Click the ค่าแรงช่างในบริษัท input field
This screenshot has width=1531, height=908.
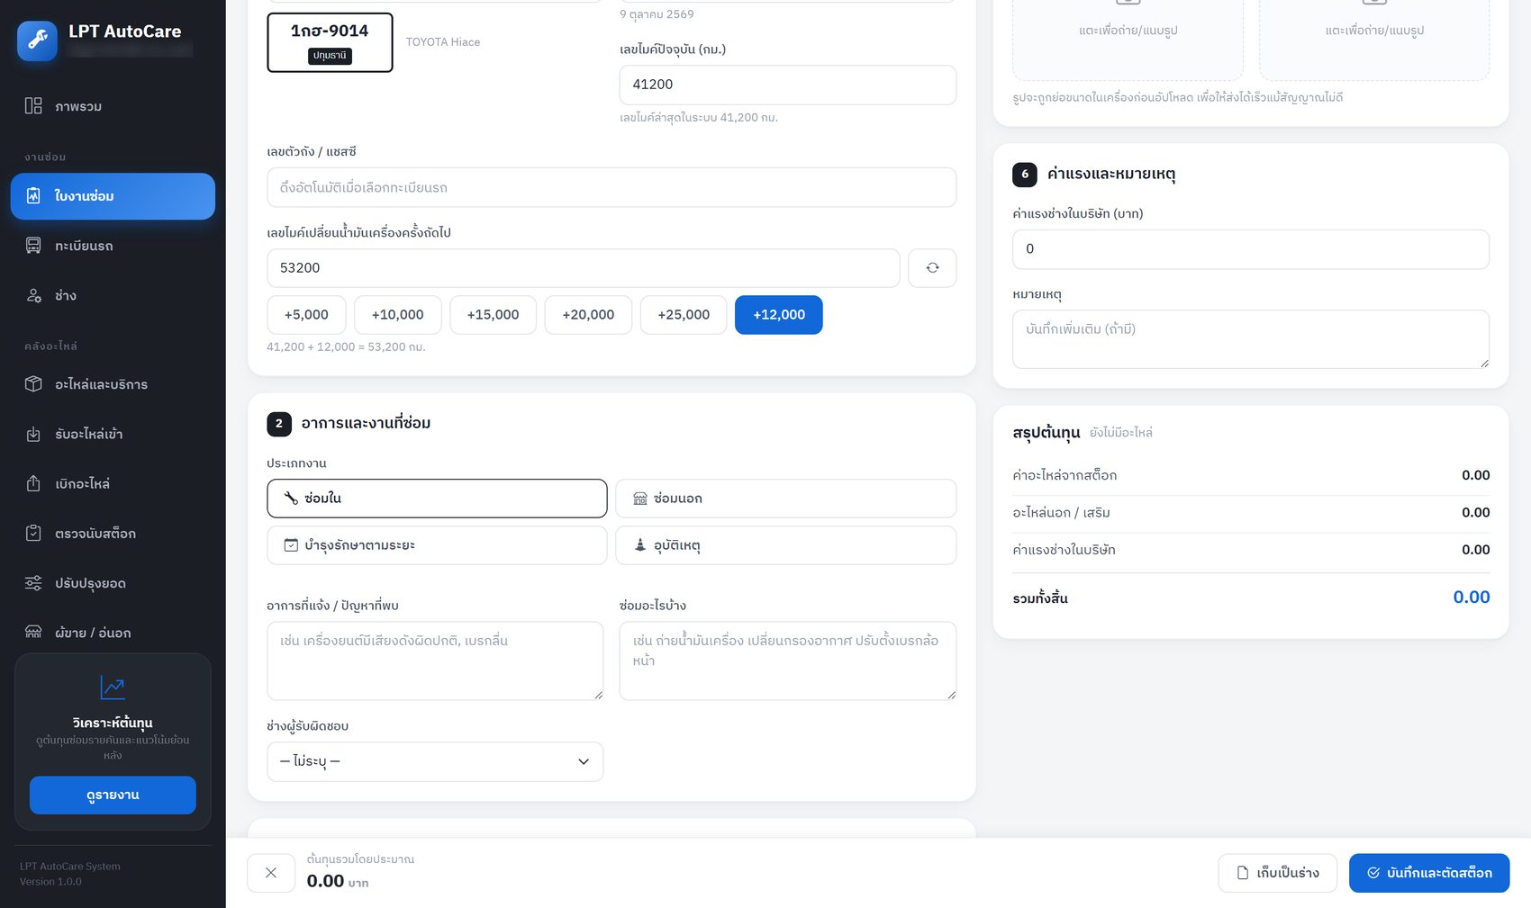(1251, 249)
